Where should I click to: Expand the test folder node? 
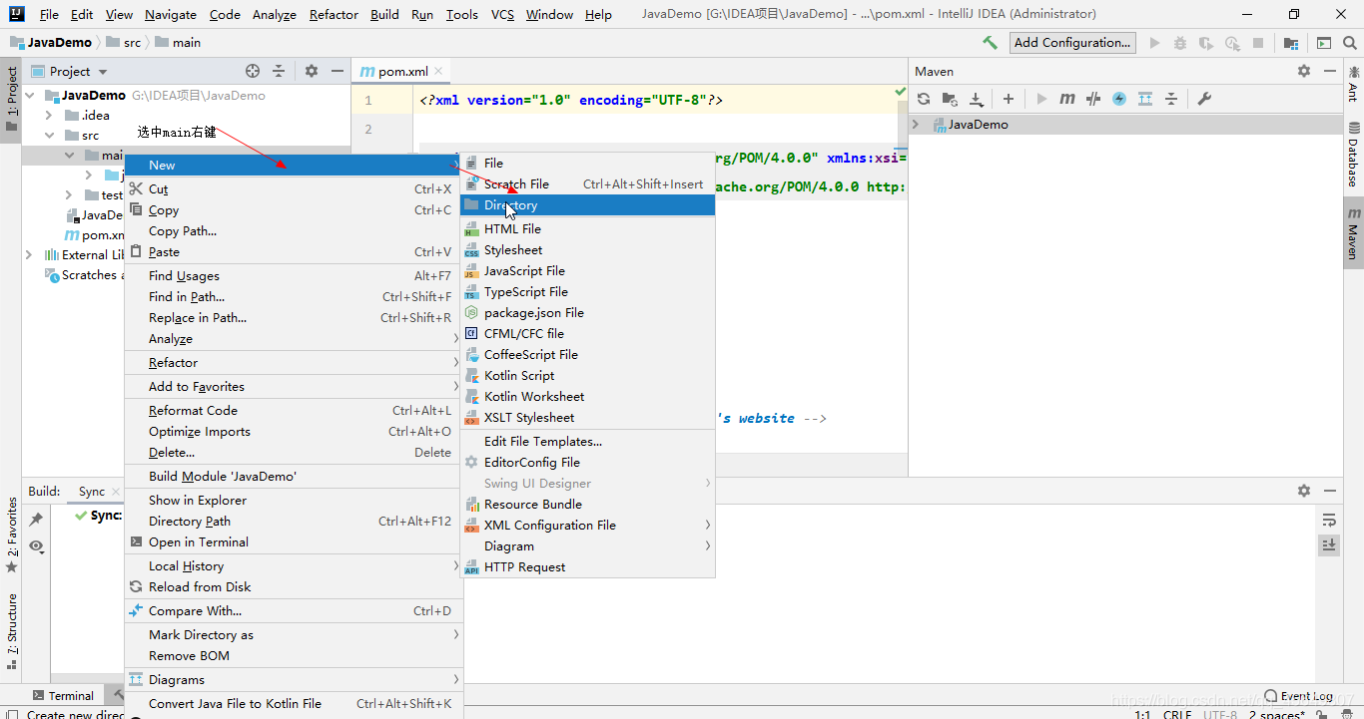[x=69, y=195]
